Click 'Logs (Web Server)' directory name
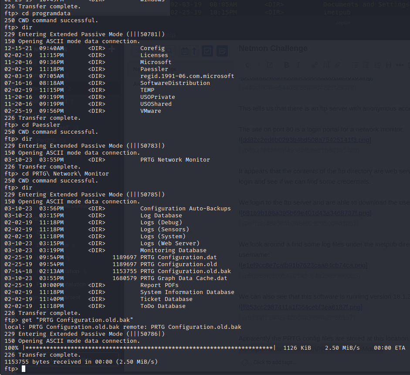410x375 pixels. (x=169, y=243)
